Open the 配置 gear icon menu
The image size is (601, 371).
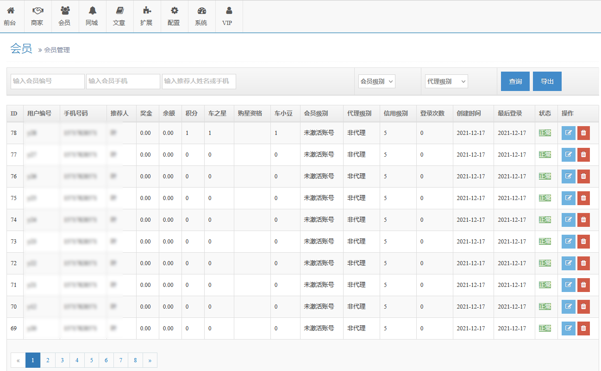[174, 16]
